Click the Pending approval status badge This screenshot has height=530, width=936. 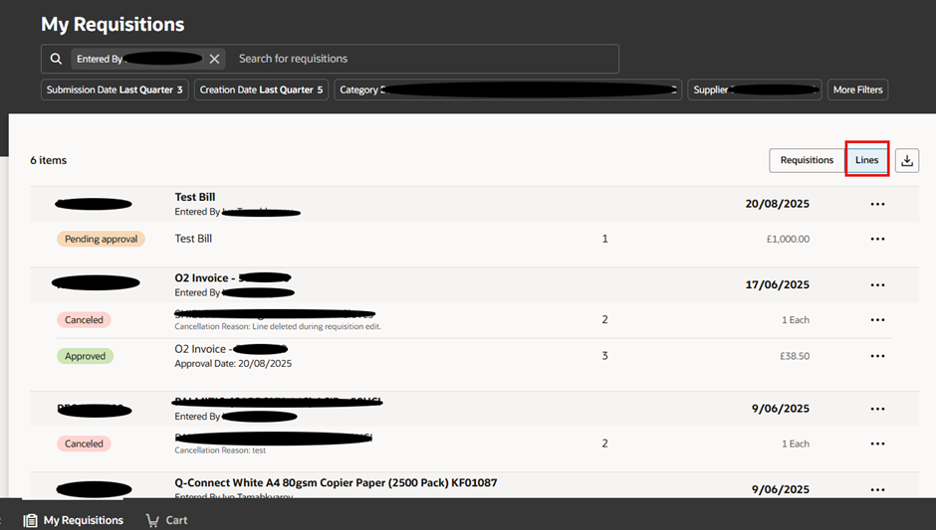click(101, 239)
